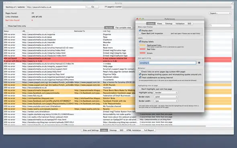This screenshot has width=237, height=148.
Task: Pick the Redirected links colour swatch
Action: click(x=142, y=45)
